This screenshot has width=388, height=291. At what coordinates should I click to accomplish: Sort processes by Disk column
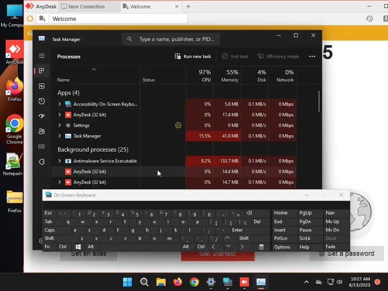(x=255, y=75)
